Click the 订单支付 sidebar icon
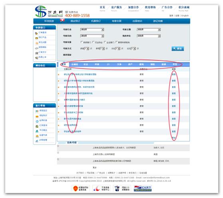The height and width of the screenshot is (198, 223). (x=36, y=53)
